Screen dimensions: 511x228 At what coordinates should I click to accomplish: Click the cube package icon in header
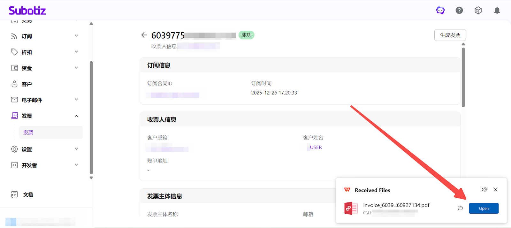pyautogui.click(x=478, y=11)
